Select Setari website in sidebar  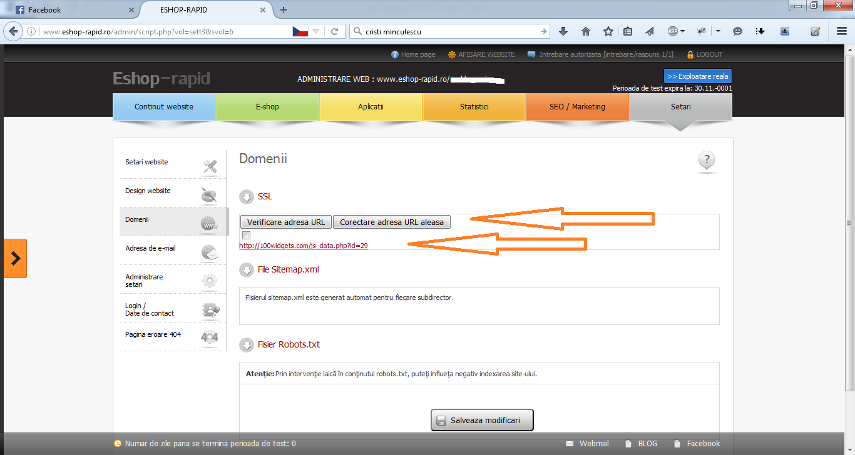point(173,164)
